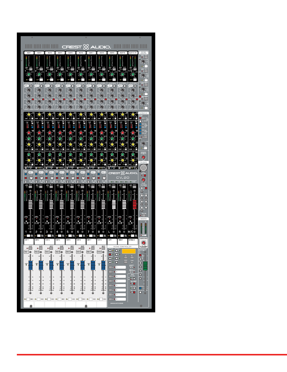Click the green AUX 1 level knob
Screen dimensions: 287x372
[29, 74]
